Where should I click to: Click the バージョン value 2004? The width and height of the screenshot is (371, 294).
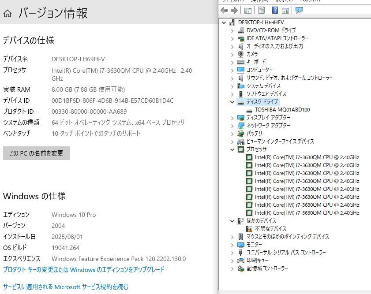(x=58, y=226)
